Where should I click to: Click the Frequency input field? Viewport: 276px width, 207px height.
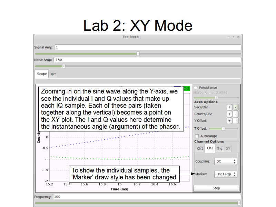point(147,197)
